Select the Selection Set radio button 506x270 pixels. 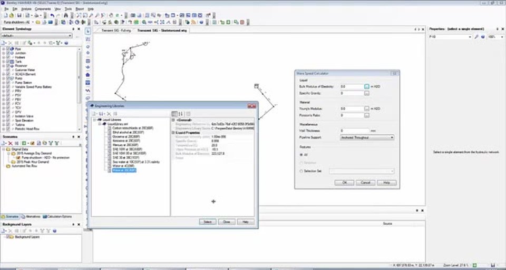(301, 171)
